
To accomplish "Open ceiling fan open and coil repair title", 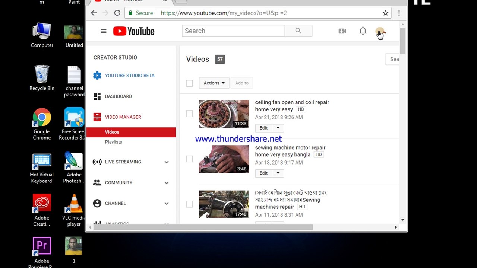I will tap(292, 106).
